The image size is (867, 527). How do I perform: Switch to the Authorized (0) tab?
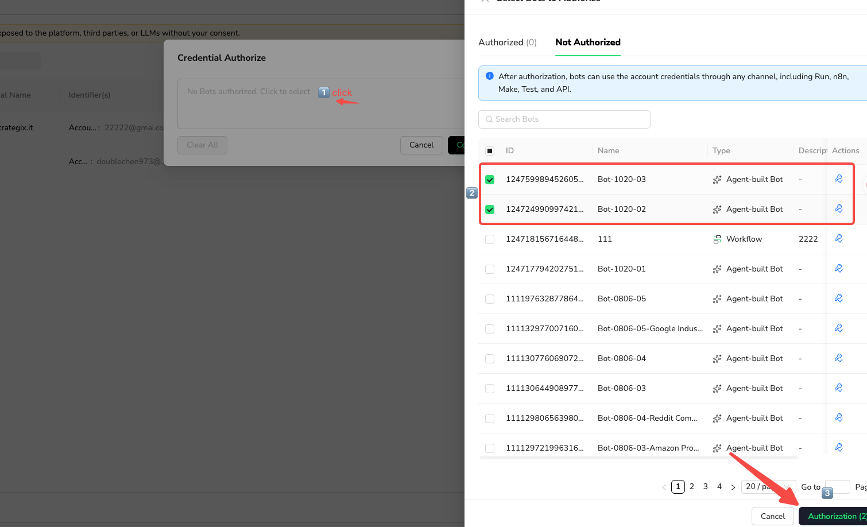coord(508,42)
